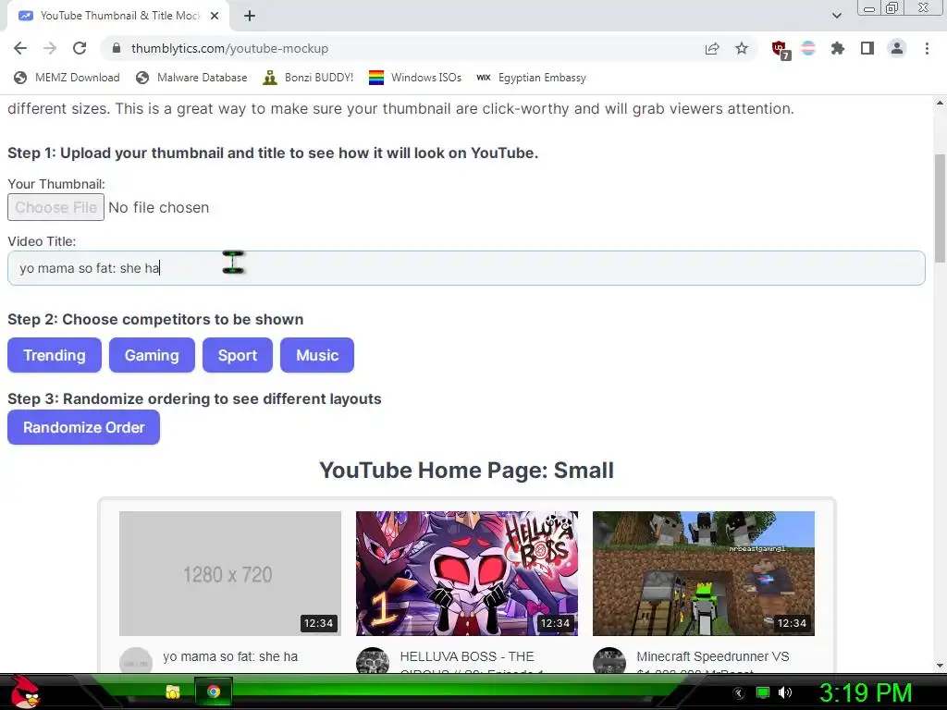Viewport: 947px width, 710px height.
Task: Open the uBlock Origin extension icon
Action: coord(780,50)
